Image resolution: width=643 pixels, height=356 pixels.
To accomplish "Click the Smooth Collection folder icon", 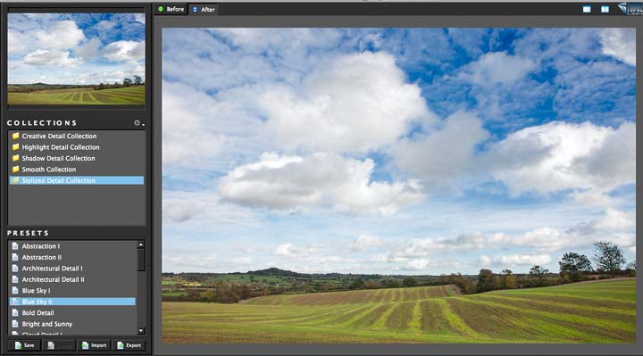I will tap(15, 169).
